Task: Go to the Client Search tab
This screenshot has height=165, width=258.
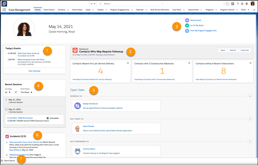Action: tap(49, 10)
